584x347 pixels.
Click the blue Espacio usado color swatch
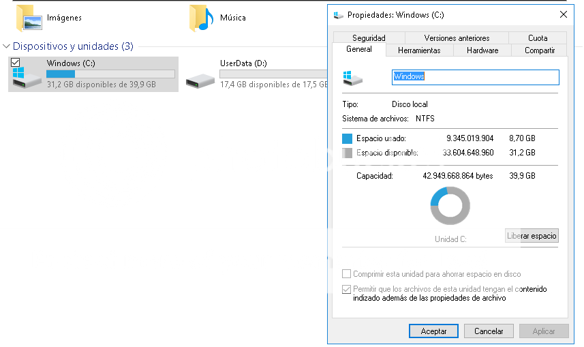[x=348, y=138]
